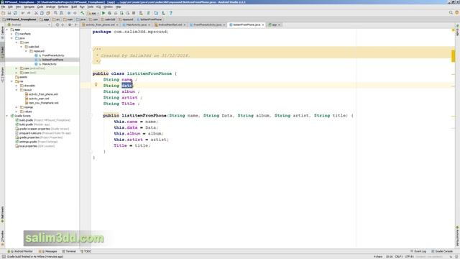
Task: Select settings.gradle in Gradle Scripts
Action: 28,142
